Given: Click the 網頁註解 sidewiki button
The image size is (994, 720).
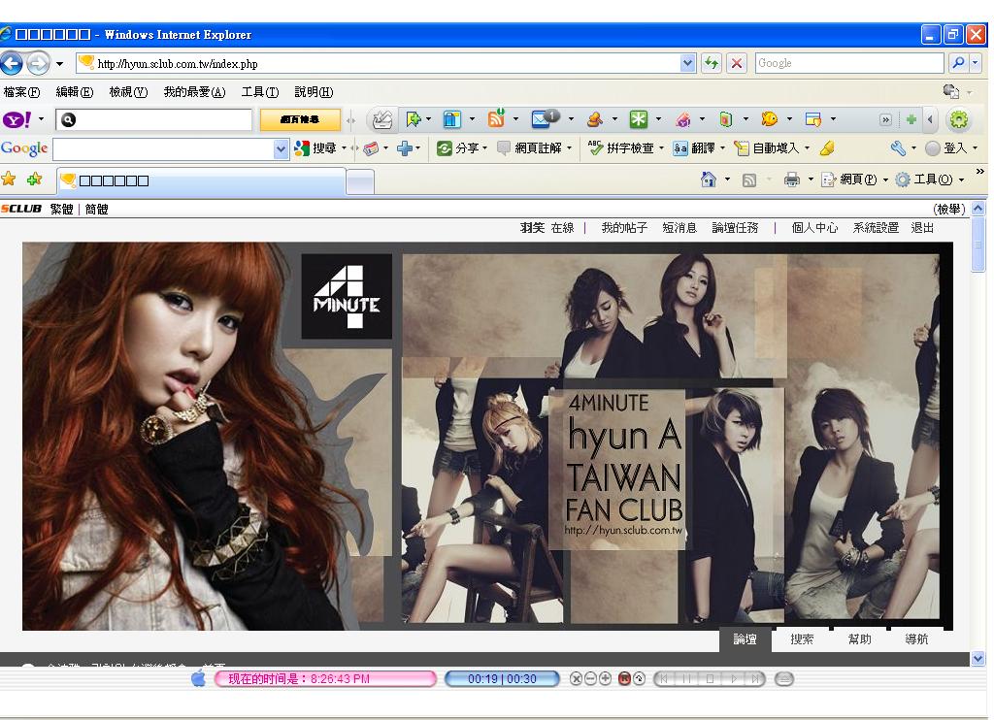Looking at the screenshot, I should pos(529,148).
